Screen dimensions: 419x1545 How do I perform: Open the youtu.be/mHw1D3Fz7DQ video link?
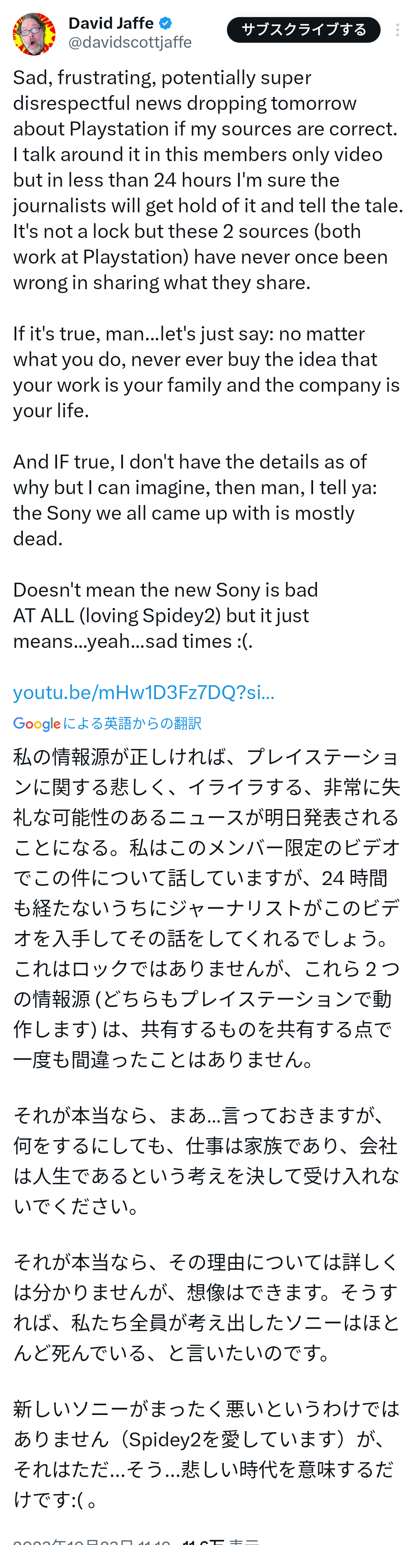[x=144, y=692]
